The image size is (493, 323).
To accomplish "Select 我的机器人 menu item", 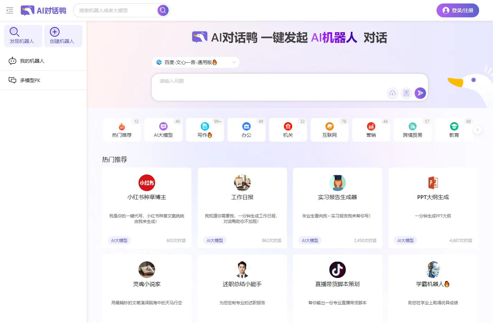I will click(x=43, y=61).
